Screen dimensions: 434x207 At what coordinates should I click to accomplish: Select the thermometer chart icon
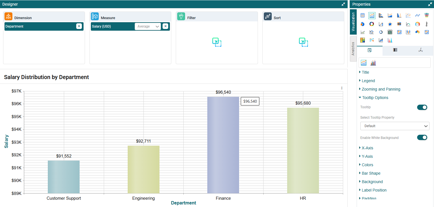point(427,24)
